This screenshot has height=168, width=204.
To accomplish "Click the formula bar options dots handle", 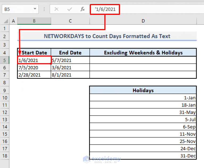I will click(44, 9).
